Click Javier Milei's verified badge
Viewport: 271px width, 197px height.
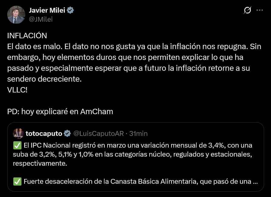(x=71, y=11)
